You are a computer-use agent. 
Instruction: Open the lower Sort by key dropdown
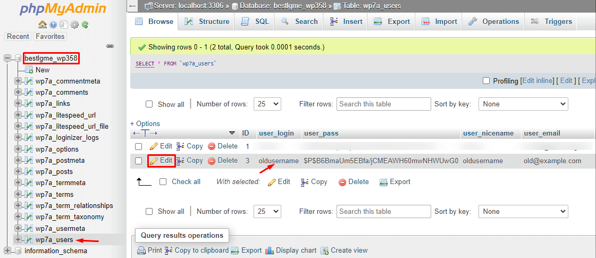[x=523, y=211]
